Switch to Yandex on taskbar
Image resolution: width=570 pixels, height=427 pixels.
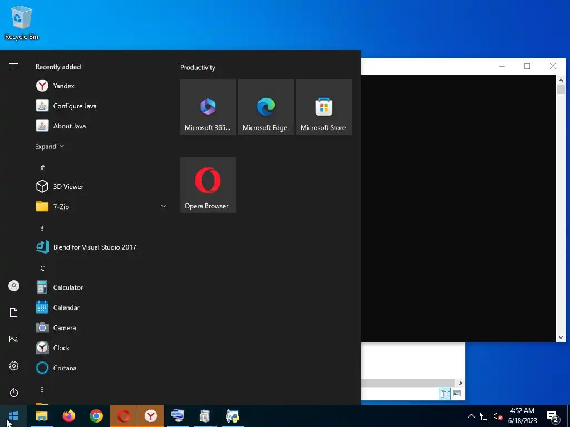tap(151, 416)
